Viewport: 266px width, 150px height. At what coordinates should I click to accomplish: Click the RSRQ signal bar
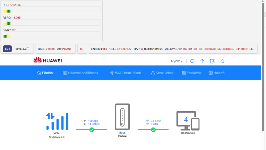click(52, 23)
